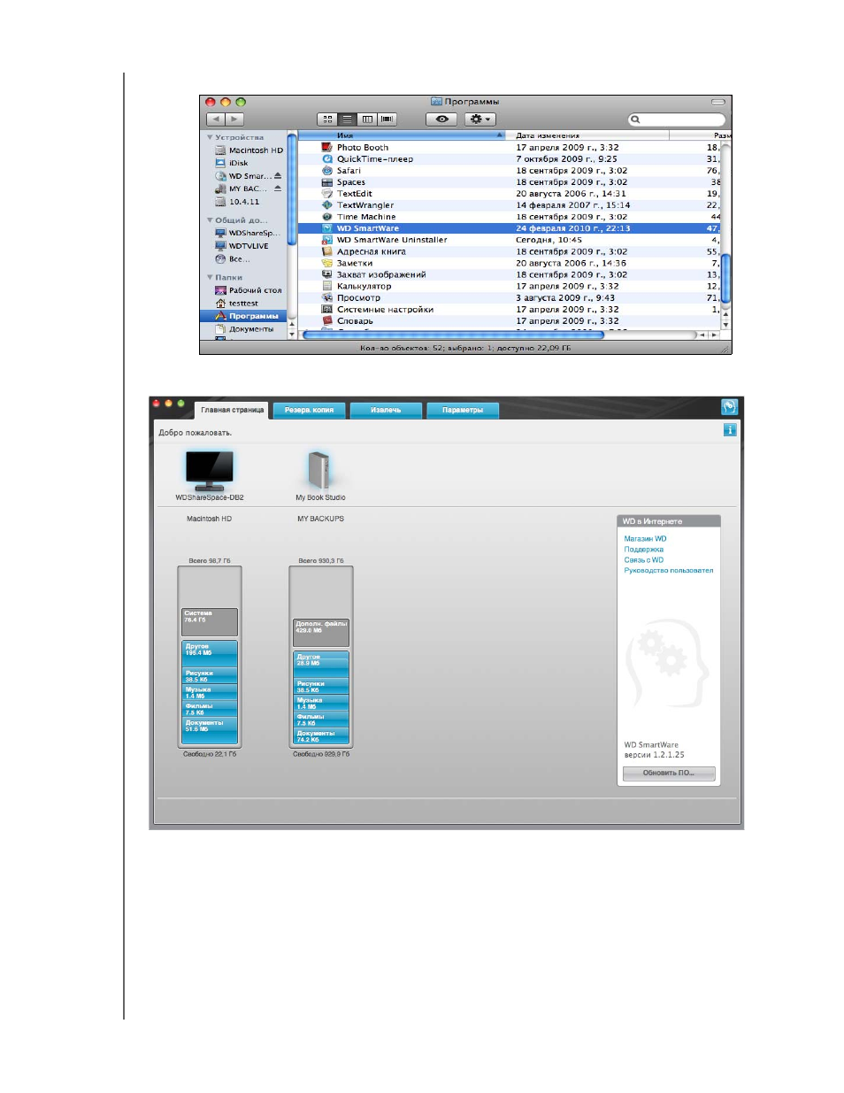The image size is (844, 1093).
Task: Select Калькулятор in the Finder list
Action: pyautogui.click(x=510, y=286)
